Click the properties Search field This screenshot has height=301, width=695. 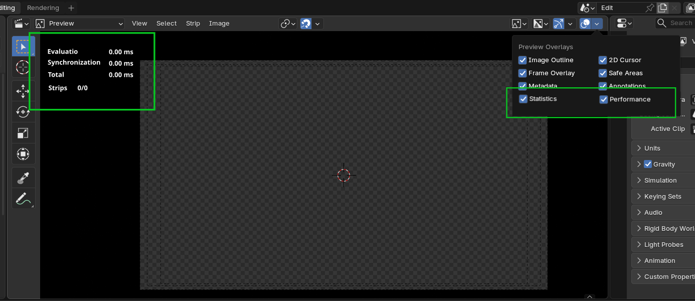[675, 23]
